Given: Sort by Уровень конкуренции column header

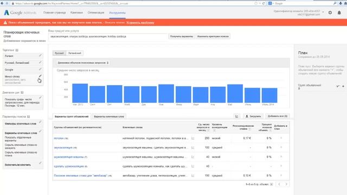Looking at the screenshot, I should pyautogui.click(x=219, y=127).
